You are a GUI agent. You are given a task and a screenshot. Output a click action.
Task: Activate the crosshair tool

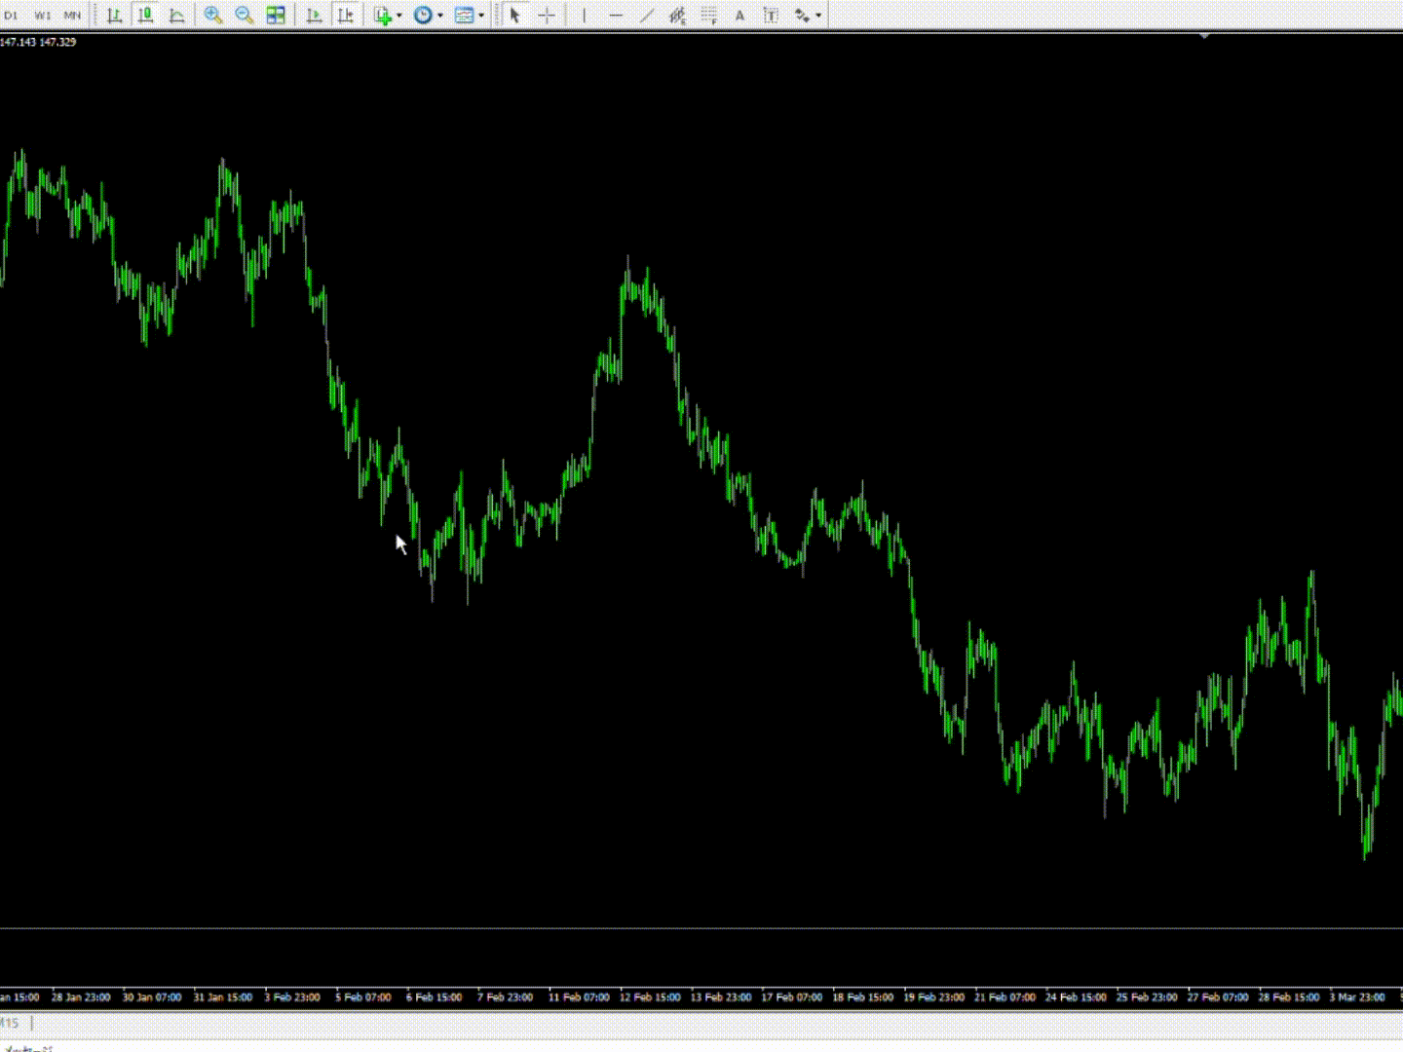(x=547, y=15)
